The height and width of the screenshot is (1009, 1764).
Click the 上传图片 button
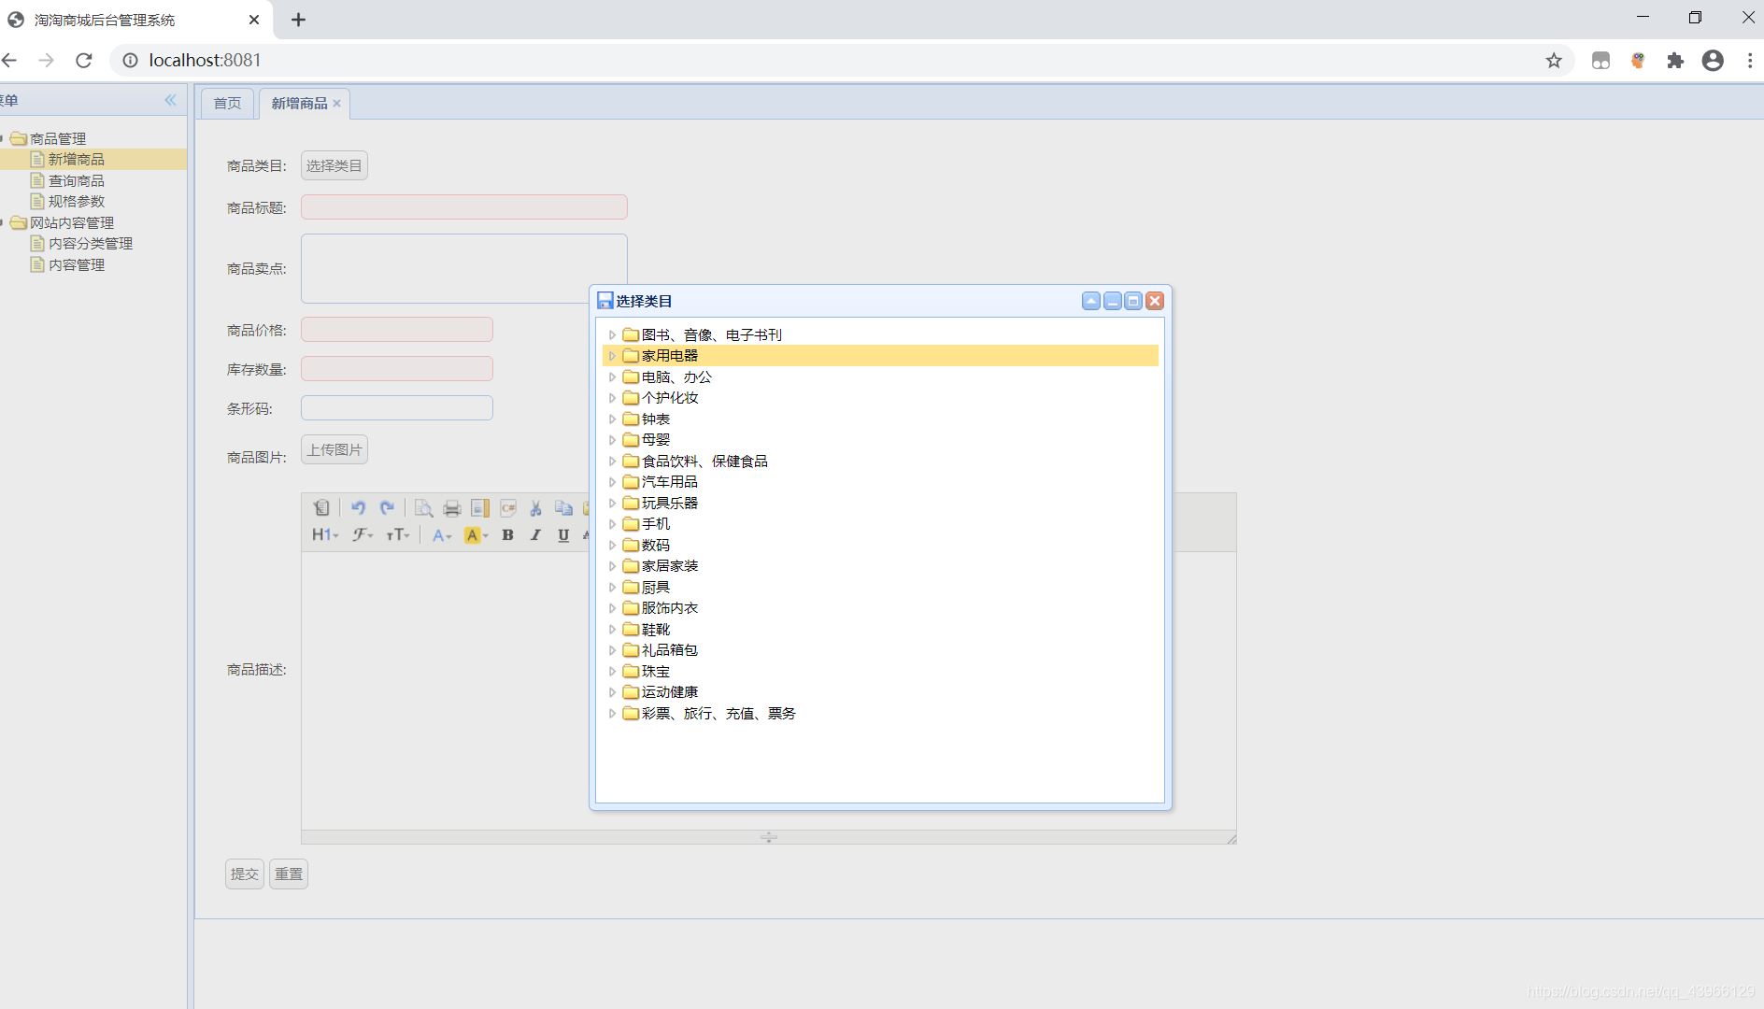coord(334,449)
